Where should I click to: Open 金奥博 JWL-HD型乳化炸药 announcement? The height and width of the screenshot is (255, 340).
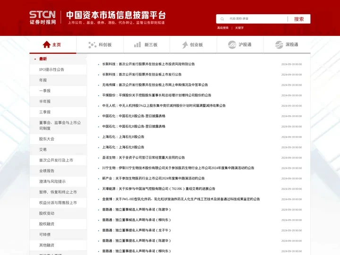coord(181,199)
